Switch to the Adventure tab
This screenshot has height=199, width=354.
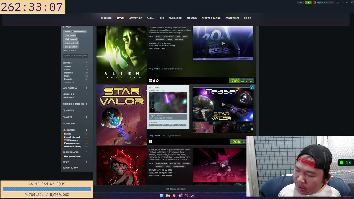[x=136, y=18]
